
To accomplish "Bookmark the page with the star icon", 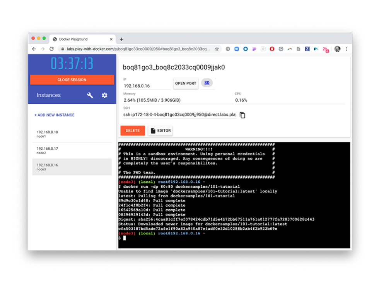I will pyautogui.click(x=217, y=49).
